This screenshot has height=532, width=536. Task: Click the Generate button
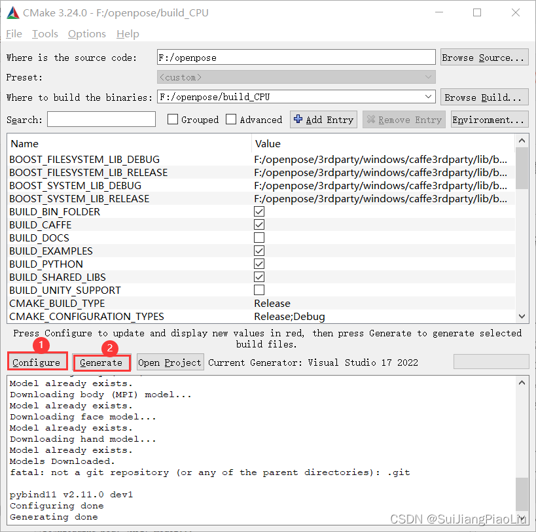(101, 362)
